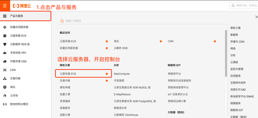
Task: Jump to 监控与管理 category on the right
Action: coord(237,69)
